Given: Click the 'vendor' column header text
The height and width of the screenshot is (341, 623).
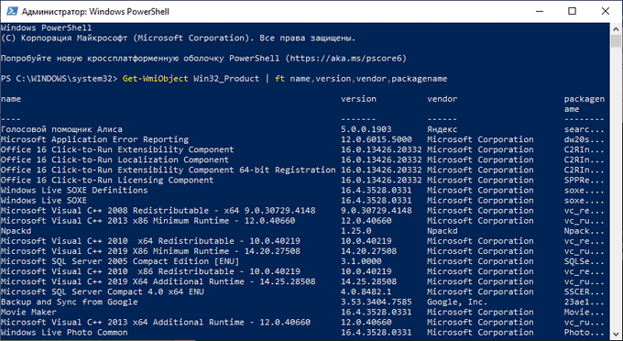Looking at the screenshot, I should tap(443, 99).
